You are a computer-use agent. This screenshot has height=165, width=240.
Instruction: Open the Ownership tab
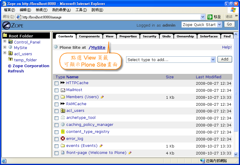[x=185, y=36]
